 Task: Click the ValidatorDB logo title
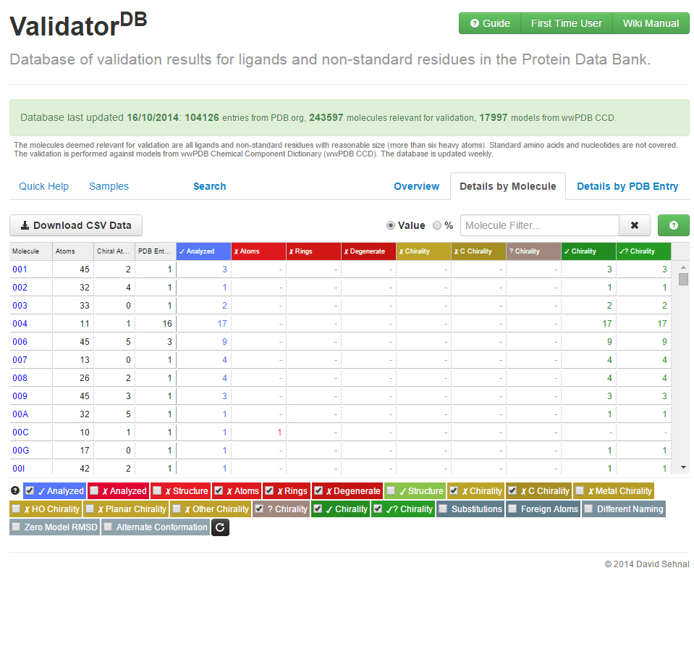(x=78, y=25)
